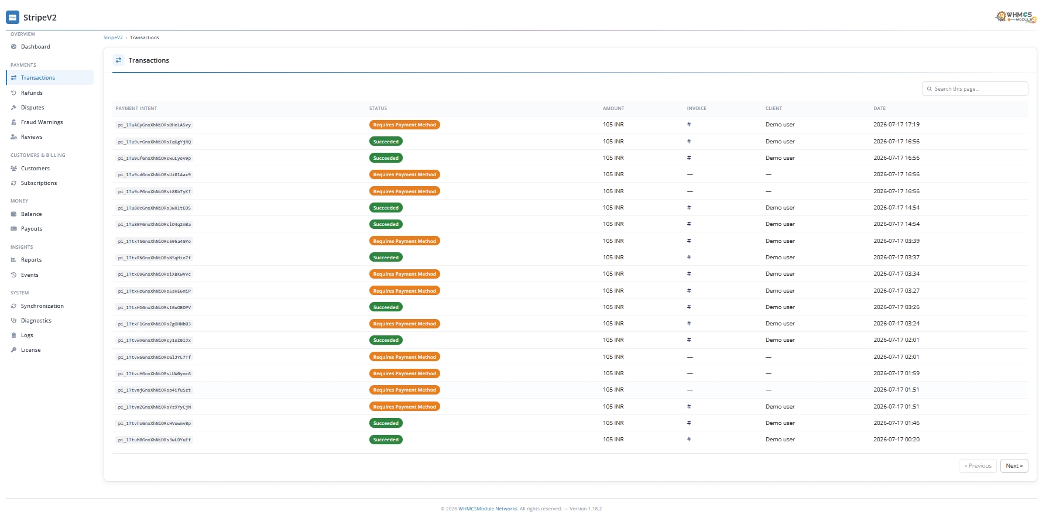The height and width of the screenshot is (518, 1039).
Task: Open invoice # link for 17:19 transaction
Action: 689,125
